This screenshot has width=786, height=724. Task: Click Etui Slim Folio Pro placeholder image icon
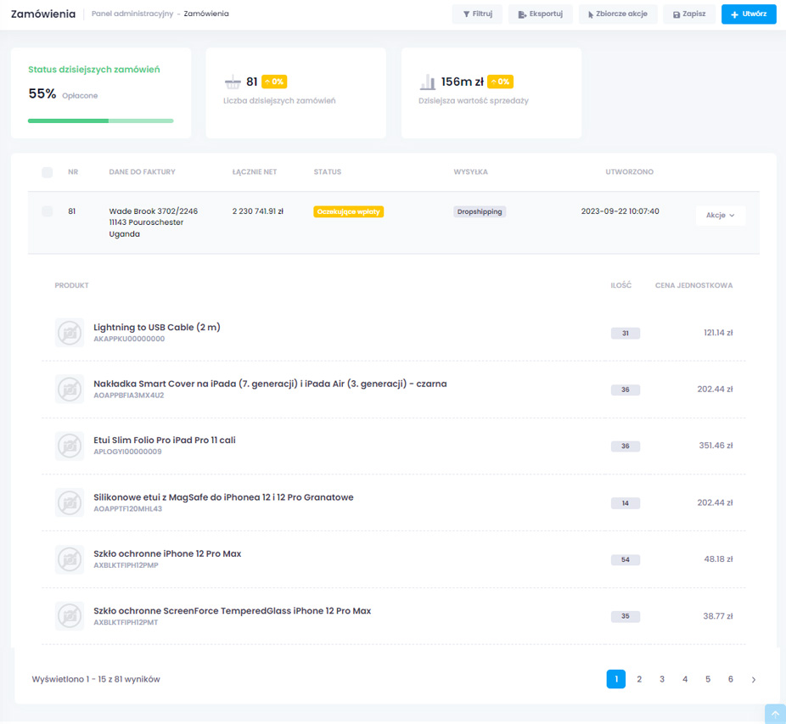click(x=69, y=446)
